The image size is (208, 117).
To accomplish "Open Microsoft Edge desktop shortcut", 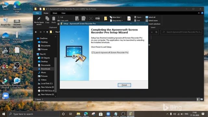I will pyautogui.click(x=17, y=7).
